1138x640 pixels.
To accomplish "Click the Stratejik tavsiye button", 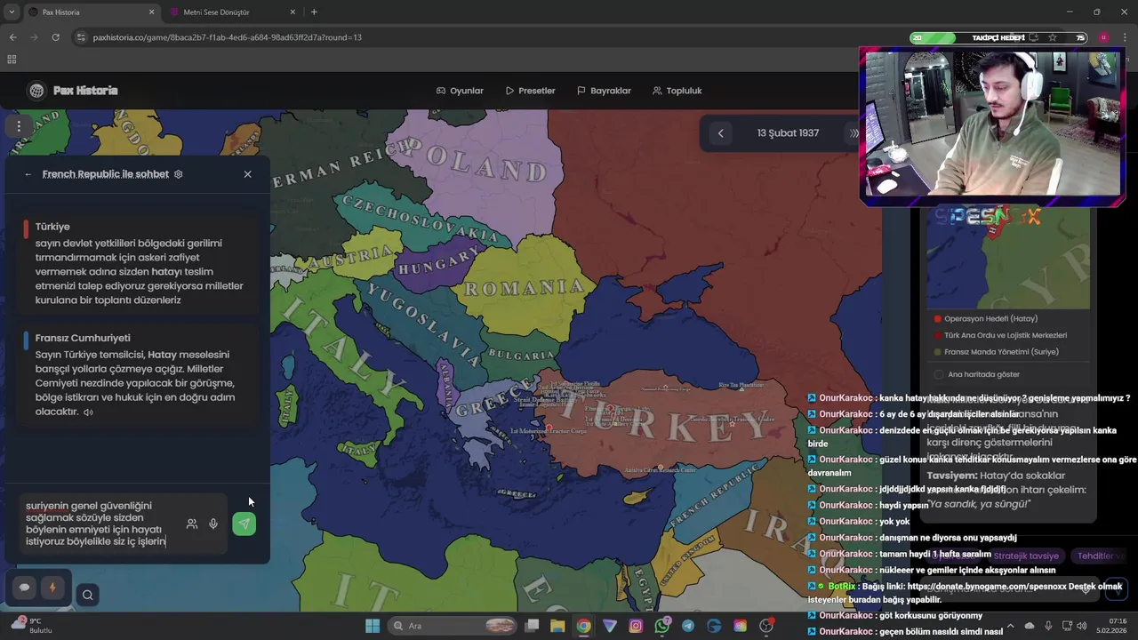I will tap(1026, 556).
